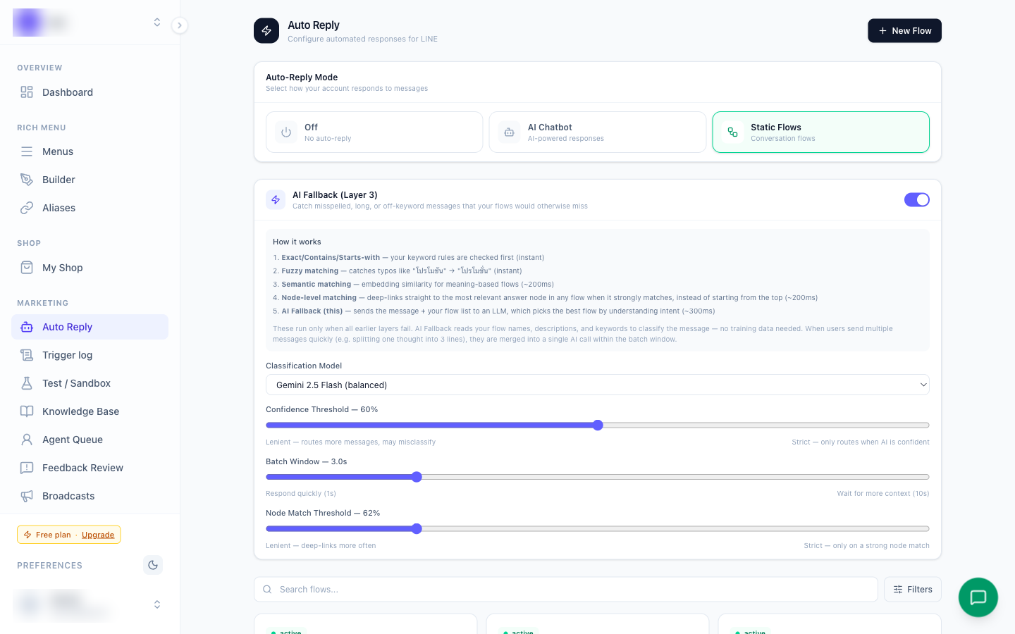Open the Agent Queue
This screenshot has height=634, width=1015.
click(90, 440)
